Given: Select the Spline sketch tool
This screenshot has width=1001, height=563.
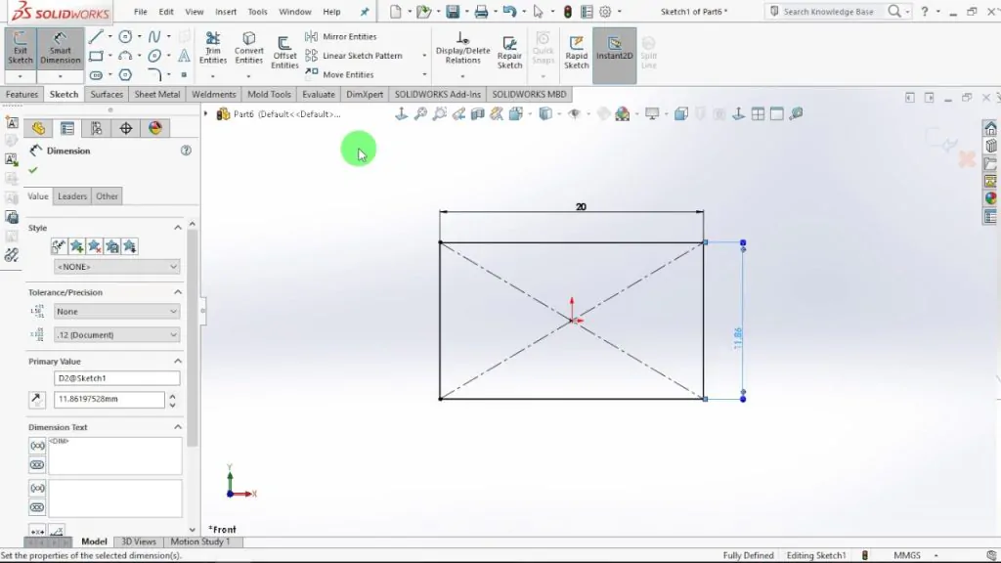Looking at the screenshot, I should [x=154, y=36].
